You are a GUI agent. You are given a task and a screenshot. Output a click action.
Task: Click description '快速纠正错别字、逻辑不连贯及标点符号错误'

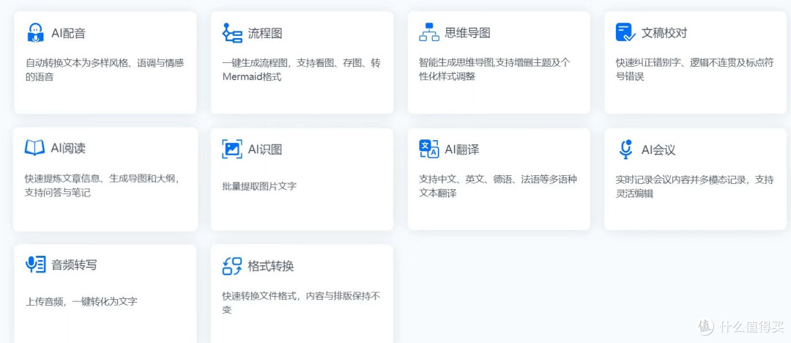(x=694, y=70)
